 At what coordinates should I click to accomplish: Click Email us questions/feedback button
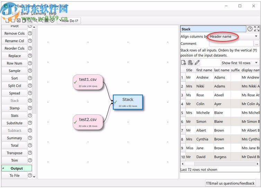[x=231, y=183]
